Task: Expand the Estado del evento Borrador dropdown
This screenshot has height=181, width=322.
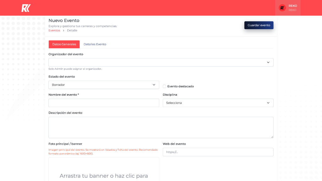Action: 101,85
